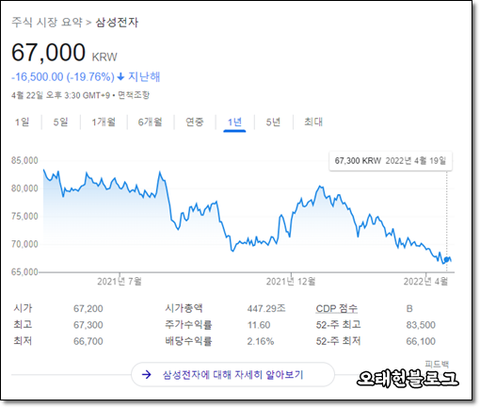Click the 75,000 y-axis label
Image resolution: width=480 pixels, height=408 pixels.
[x=24, y=217]
